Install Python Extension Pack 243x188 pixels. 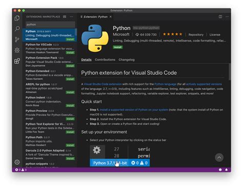click(x=70, y=66)
